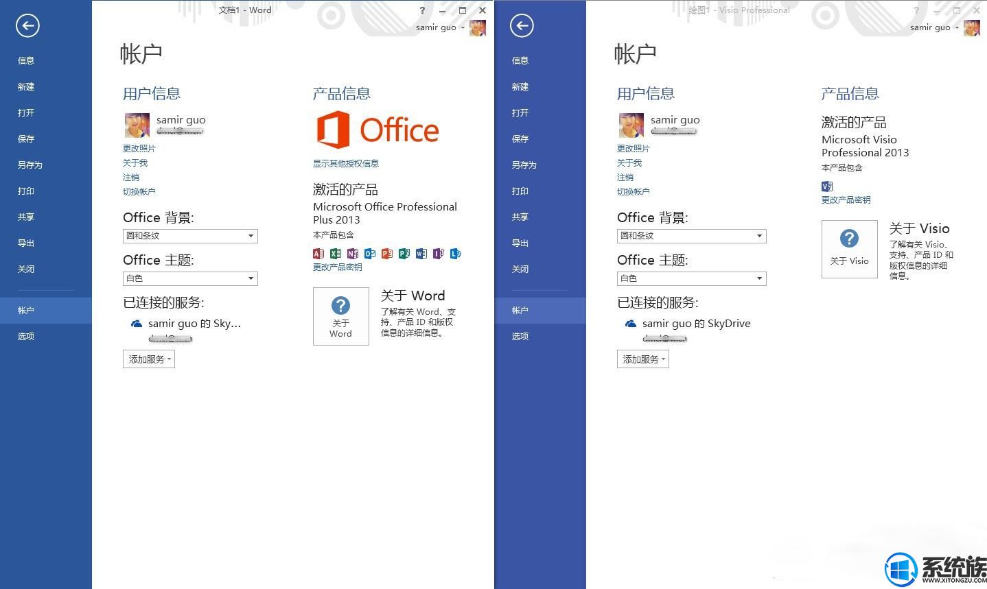Click 'Microsoft Office Professional Plus 2013' text

pos(385,213)
